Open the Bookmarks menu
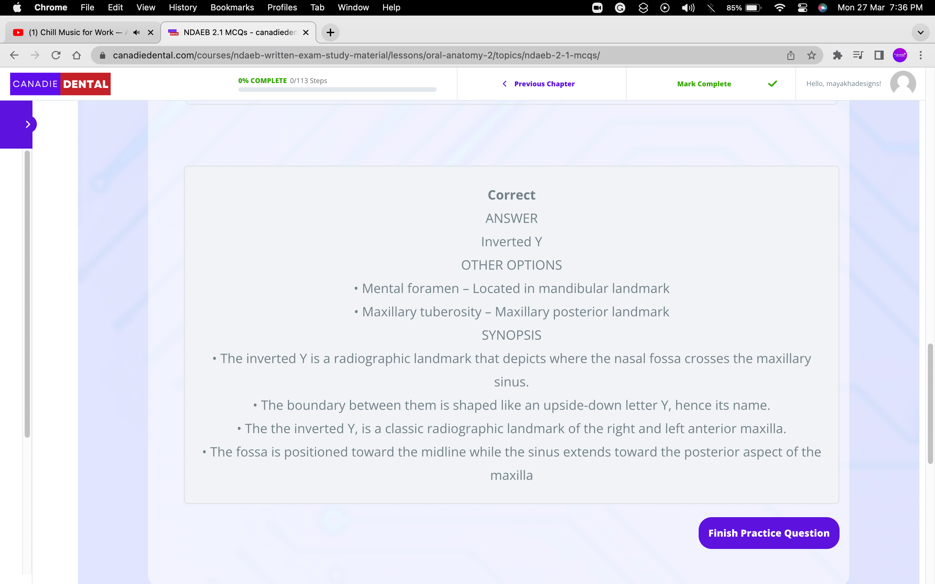The width and height of the screenshot is (935, 584). (232, 8)
